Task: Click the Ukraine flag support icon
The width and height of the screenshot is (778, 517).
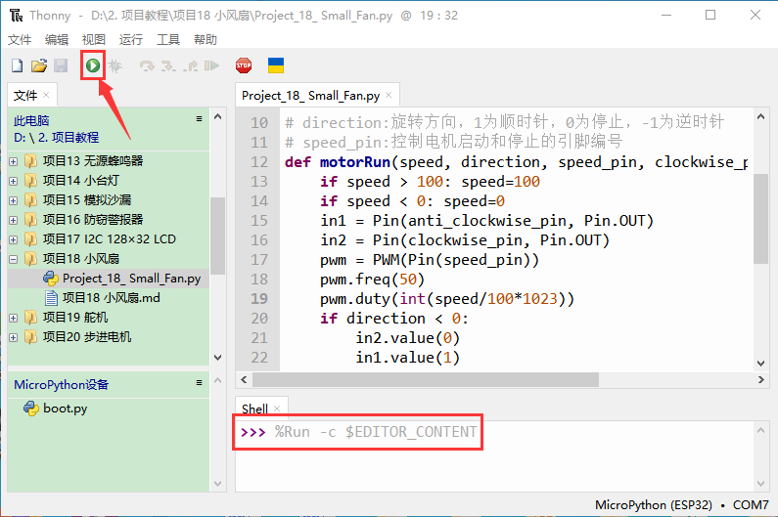Action: click(x=276, y=65)
